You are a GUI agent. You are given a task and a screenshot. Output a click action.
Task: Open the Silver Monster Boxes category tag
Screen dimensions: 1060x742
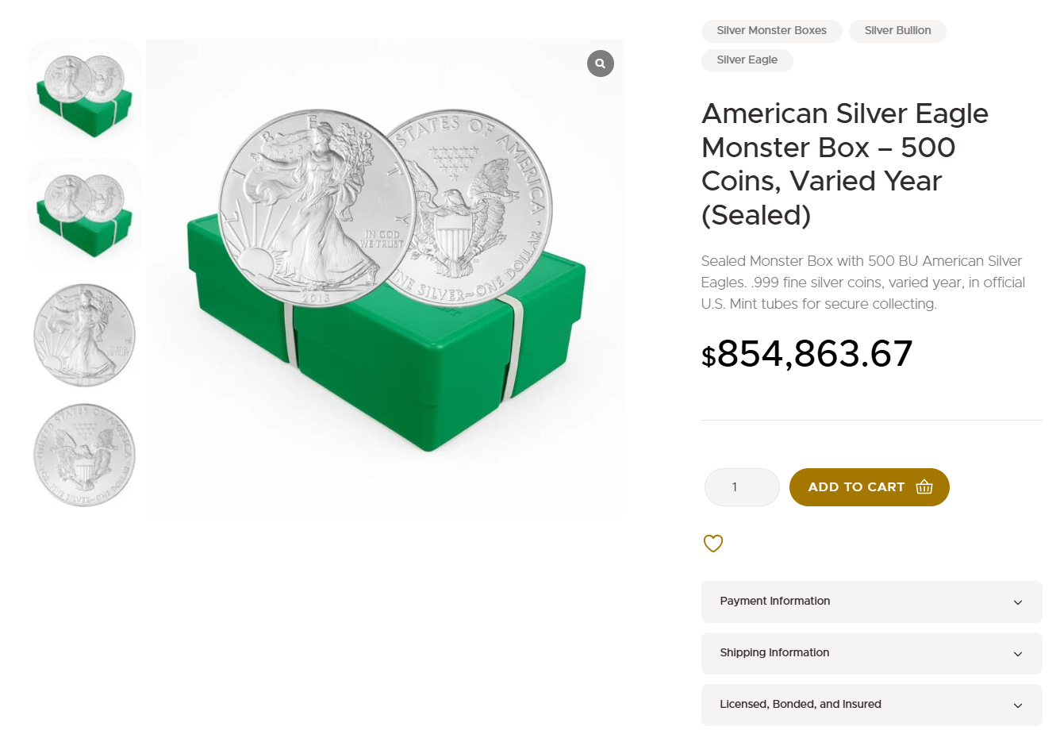click(x=771, y=31)
